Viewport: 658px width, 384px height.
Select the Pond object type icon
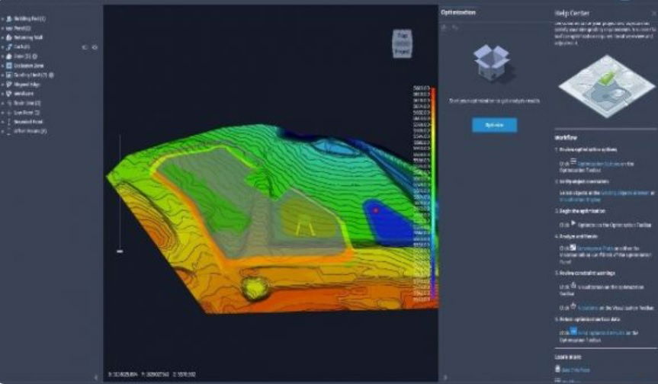[9, 28]
